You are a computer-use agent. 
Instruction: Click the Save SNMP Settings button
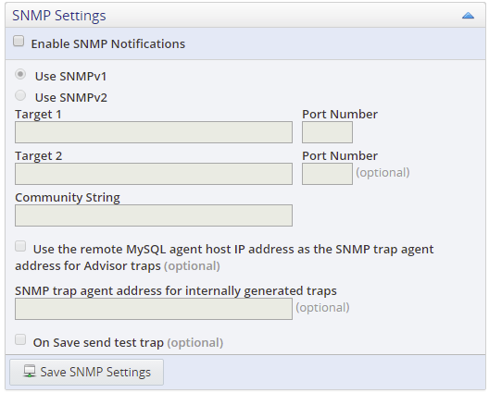[87, 372]
